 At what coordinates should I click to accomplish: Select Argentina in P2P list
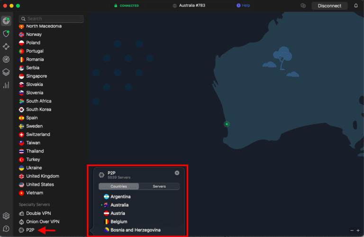pos(120,197)
